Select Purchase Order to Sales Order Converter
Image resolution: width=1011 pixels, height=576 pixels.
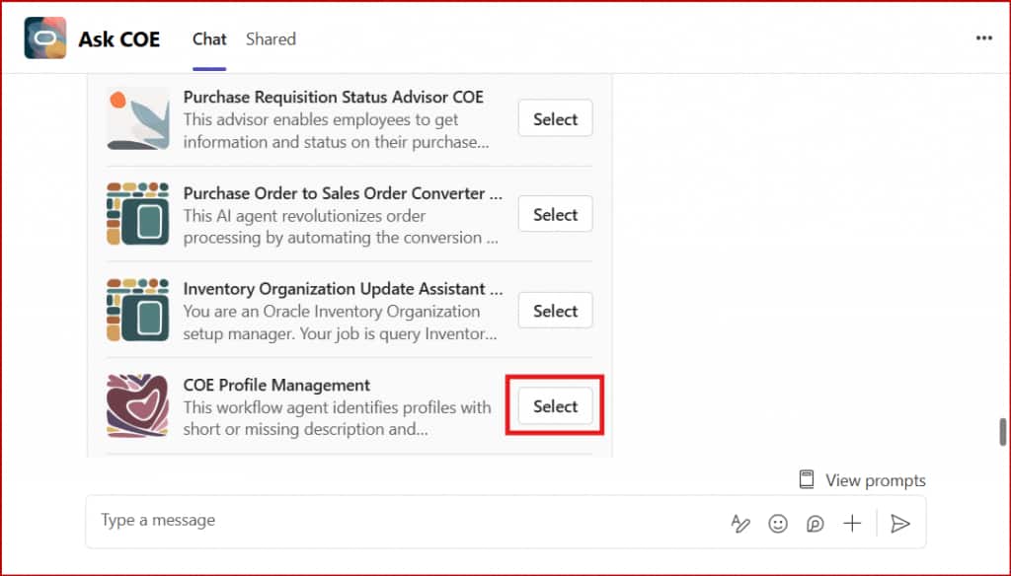[x=555, y=215]
